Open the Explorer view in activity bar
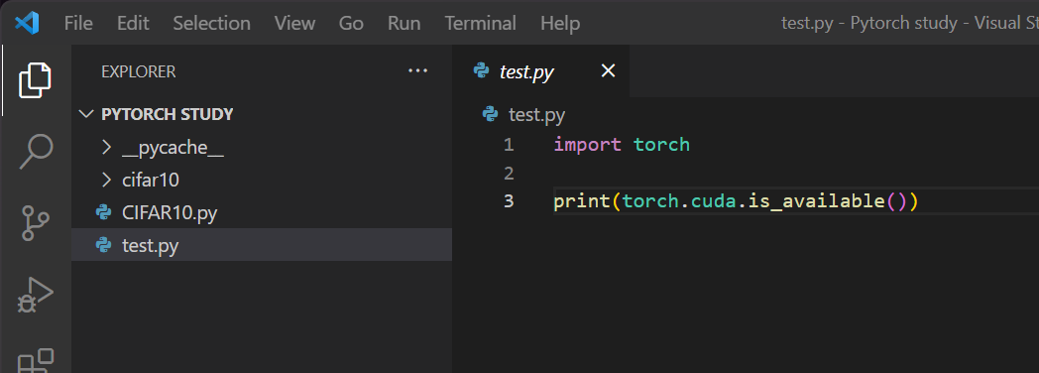1039x373 pixels. [x=35, y=80]
